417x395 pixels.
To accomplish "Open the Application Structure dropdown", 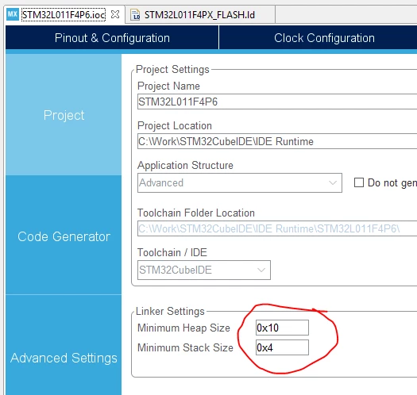I will click(x=240, y=182).
